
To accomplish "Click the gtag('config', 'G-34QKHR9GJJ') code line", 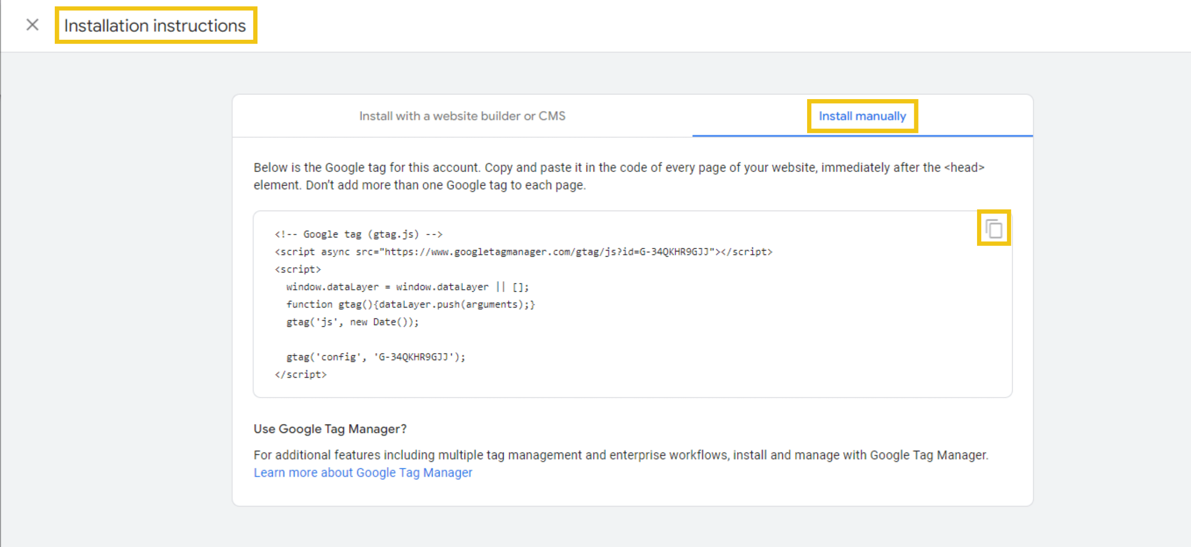I will pos(376,357).
